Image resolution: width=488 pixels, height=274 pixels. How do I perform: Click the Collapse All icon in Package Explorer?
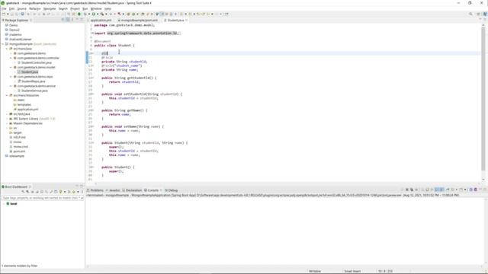tap(63, 20)
